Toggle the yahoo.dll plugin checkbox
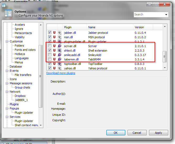Image resolution: width=175 pixels, height=144 pixels. click(x=50, y=68)
